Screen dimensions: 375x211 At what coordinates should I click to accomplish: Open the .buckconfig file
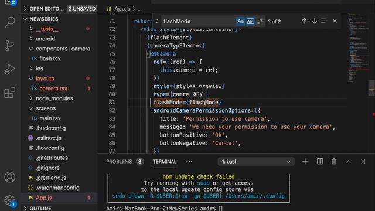pos(60,128)
